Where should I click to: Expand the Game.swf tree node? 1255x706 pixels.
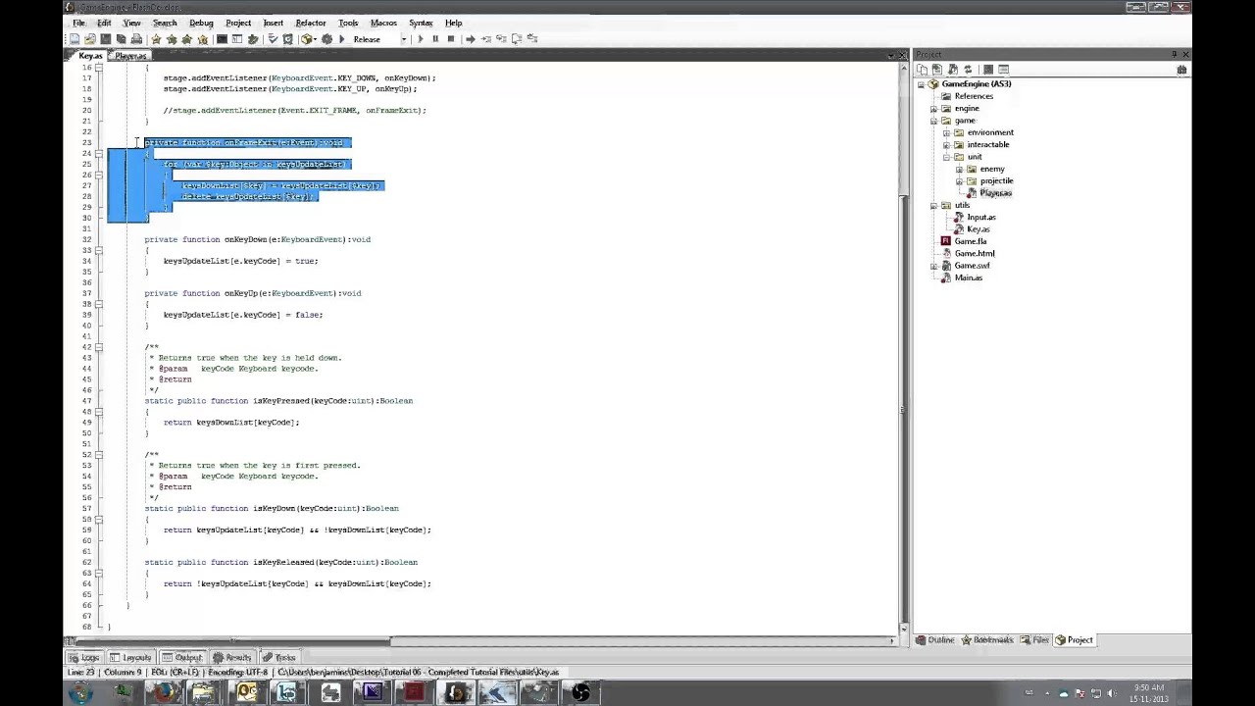(x=934, y=266)
